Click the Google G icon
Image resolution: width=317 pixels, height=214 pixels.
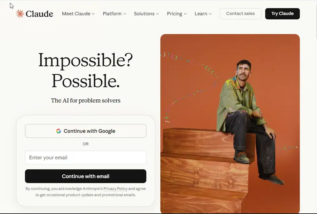(59, 131)
